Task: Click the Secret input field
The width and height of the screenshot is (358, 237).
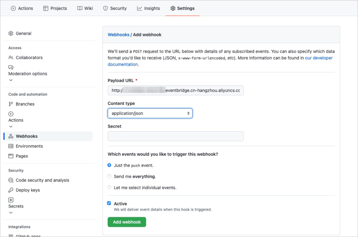Action: pyautogui.click(x=176, y=136)
